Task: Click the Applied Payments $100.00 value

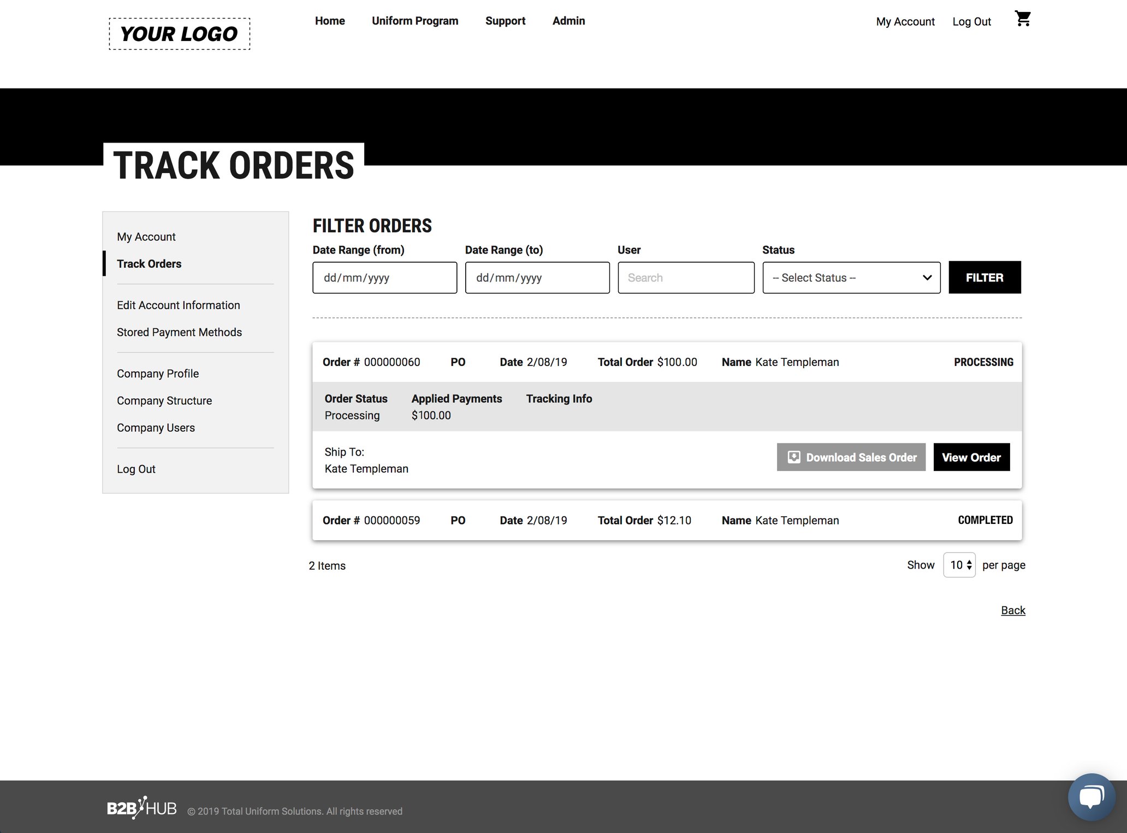Action: (x=431, y=415)
